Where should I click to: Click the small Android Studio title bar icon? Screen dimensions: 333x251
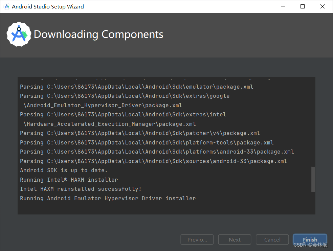point(7,6)
